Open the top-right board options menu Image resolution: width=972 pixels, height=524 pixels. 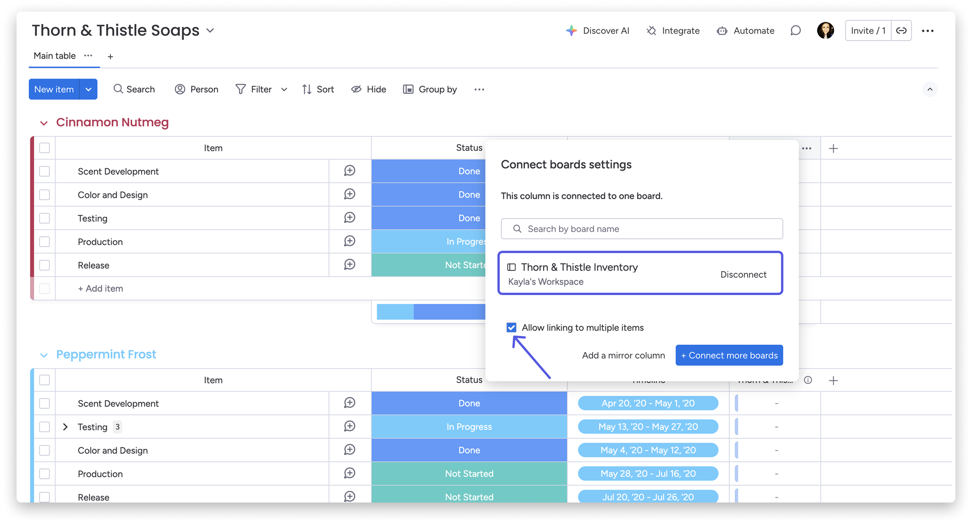[x=929, y=30]
